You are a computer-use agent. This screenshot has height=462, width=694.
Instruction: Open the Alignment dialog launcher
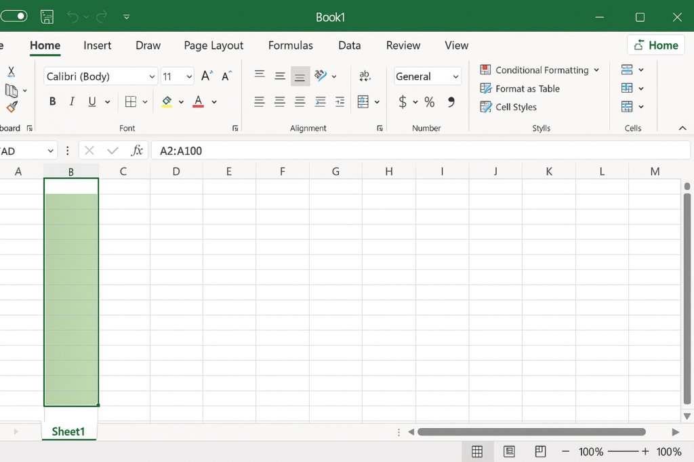pos(380,128)
